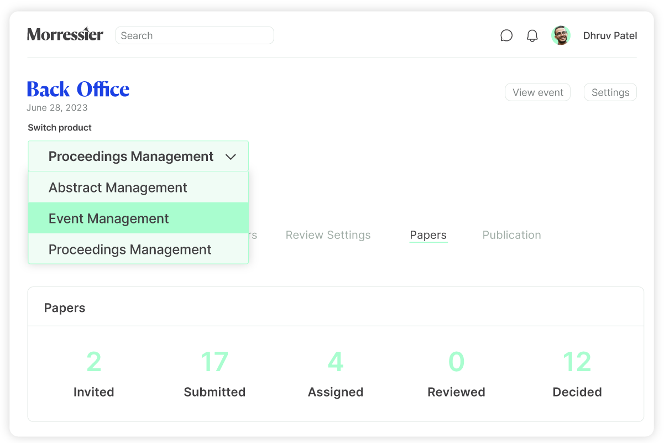The height and width of the screenshot is (443, 664).
Task: Focus the Search input field
Action: tap(195, 35)
